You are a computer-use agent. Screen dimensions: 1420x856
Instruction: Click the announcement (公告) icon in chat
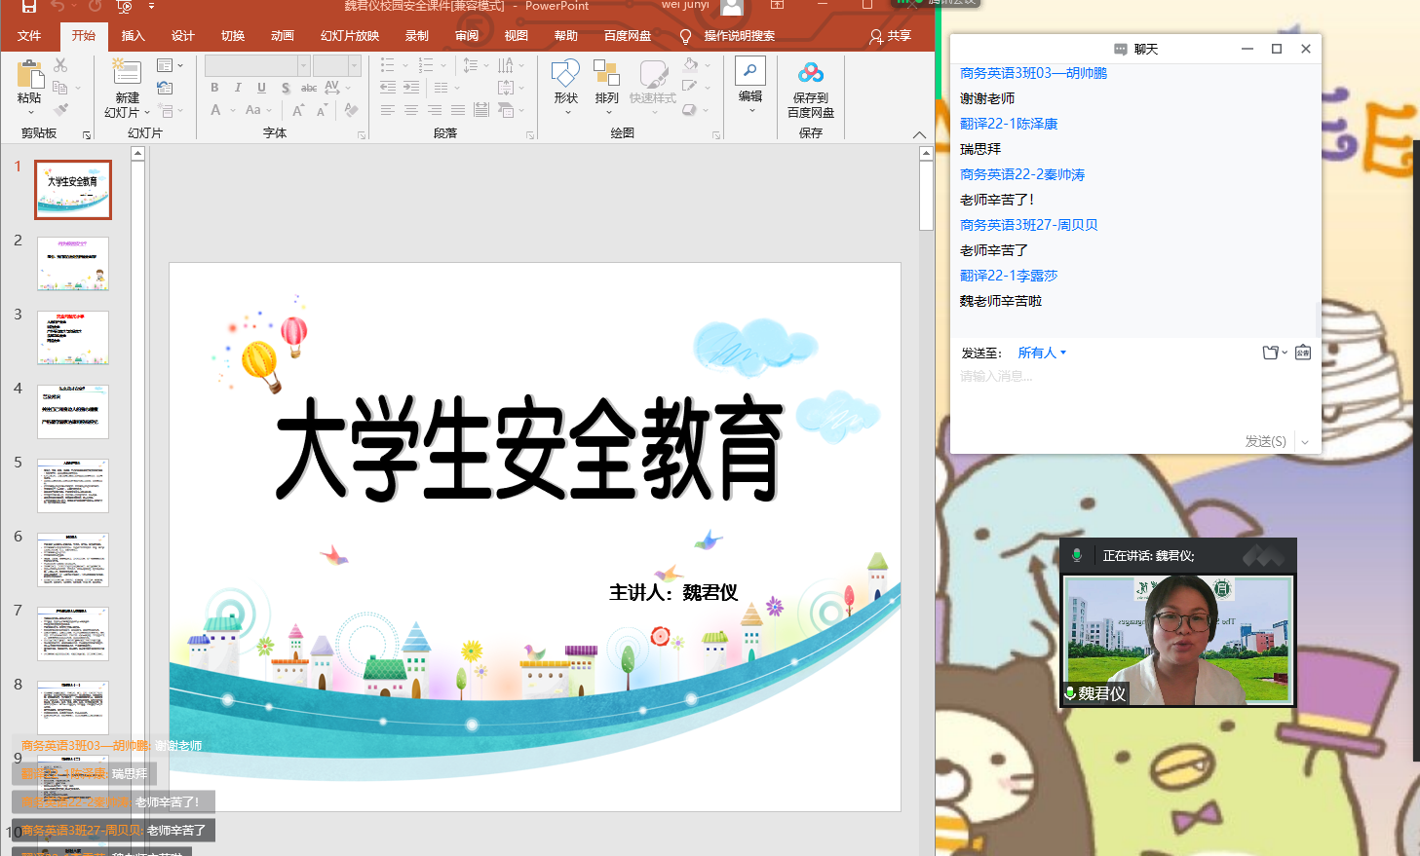pyautogui.click(x=1303, y=353)
